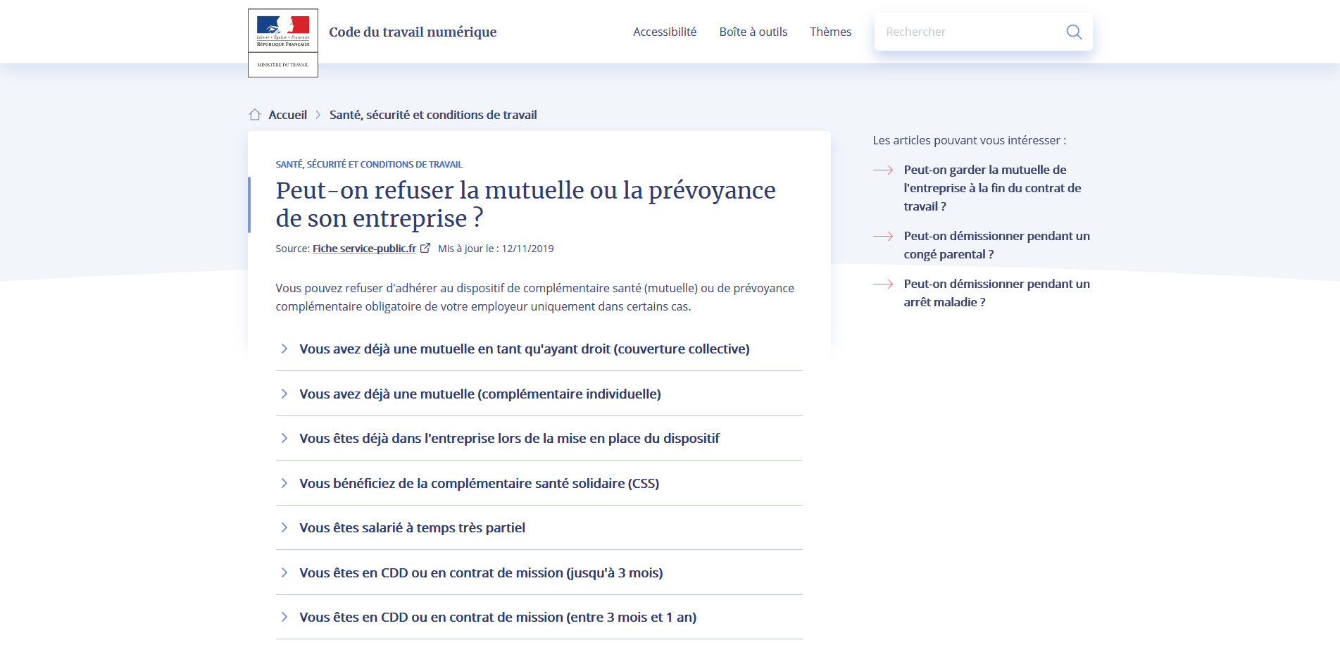This screenshot has height=645, width=1340.
Task: Click the external link icon beside service-public.fr
Action: pos(425,248)
